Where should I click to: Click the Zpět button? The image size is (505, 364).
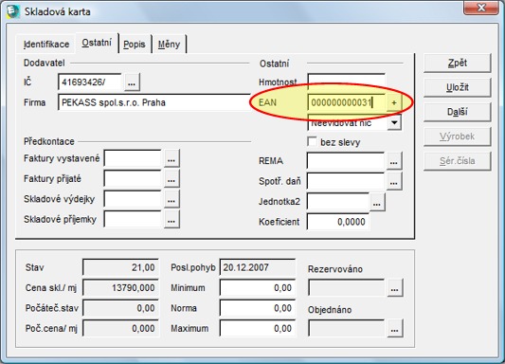458,63
